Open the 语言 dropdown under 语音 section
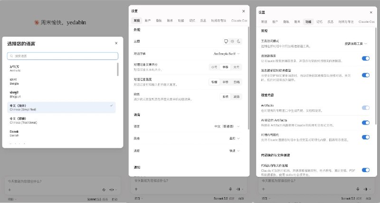 point(227,126)
